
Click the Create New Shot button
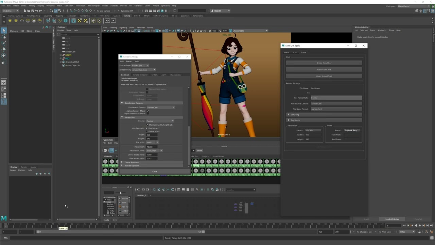tap(324, 63)
